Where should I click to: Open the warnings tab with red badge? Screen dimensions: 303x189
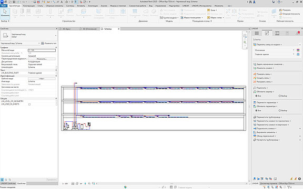point(298,34)
